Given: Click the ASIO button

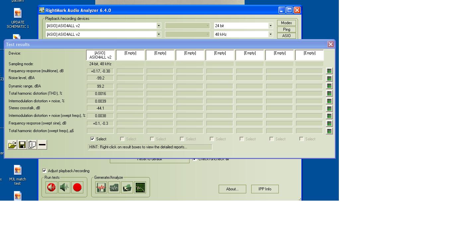Looking at the screenshot, I should pyautogui.click(x=286, y=36).
